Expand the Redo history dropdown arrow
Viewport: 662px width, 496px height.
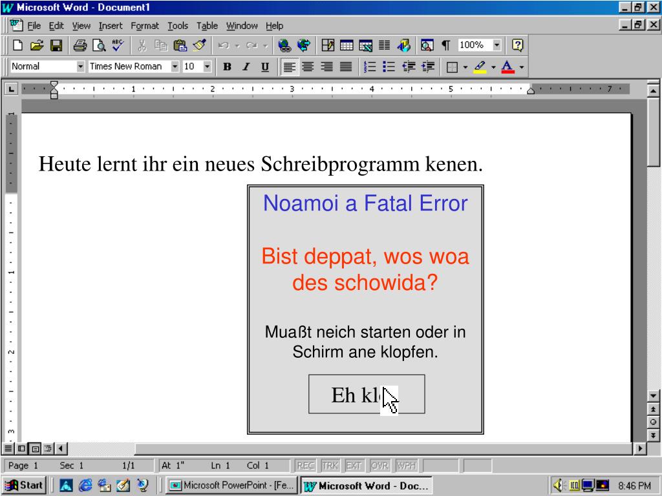265,45
